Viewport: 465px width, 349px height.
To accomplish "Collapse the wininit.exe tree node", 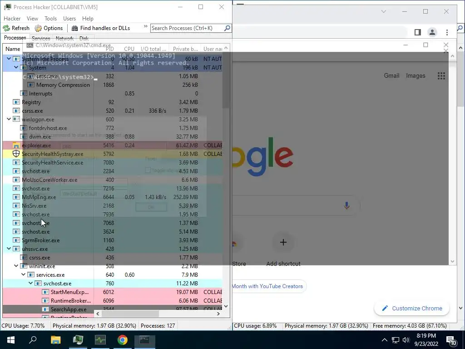I will (x=16, y=266).
